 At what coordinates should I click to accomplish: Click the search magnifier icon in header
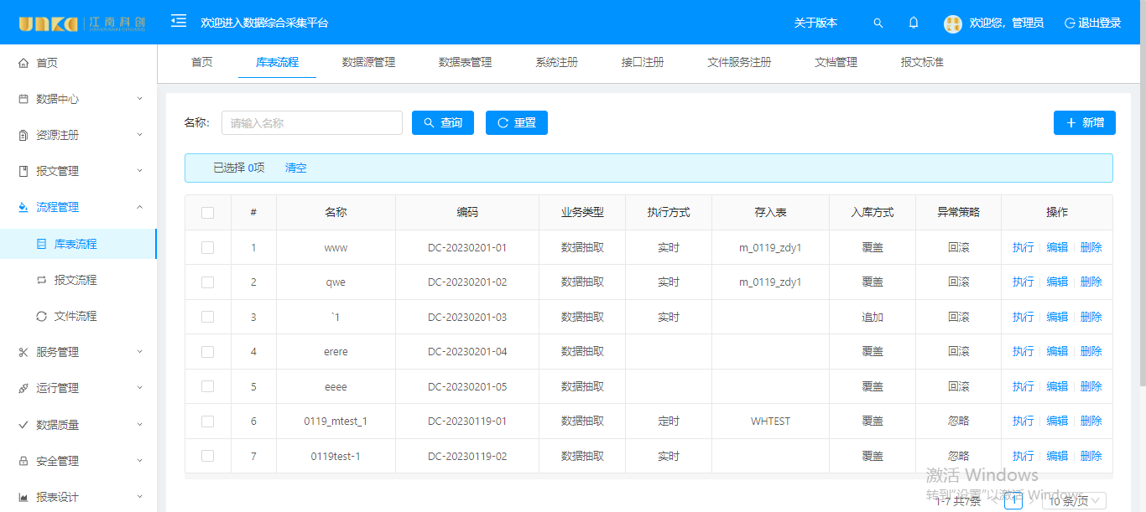[878, 23]
